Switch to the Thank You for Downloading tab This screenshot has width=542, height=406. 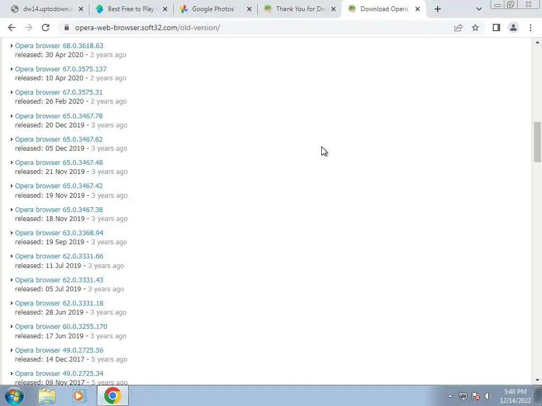(x=299, y=9)
